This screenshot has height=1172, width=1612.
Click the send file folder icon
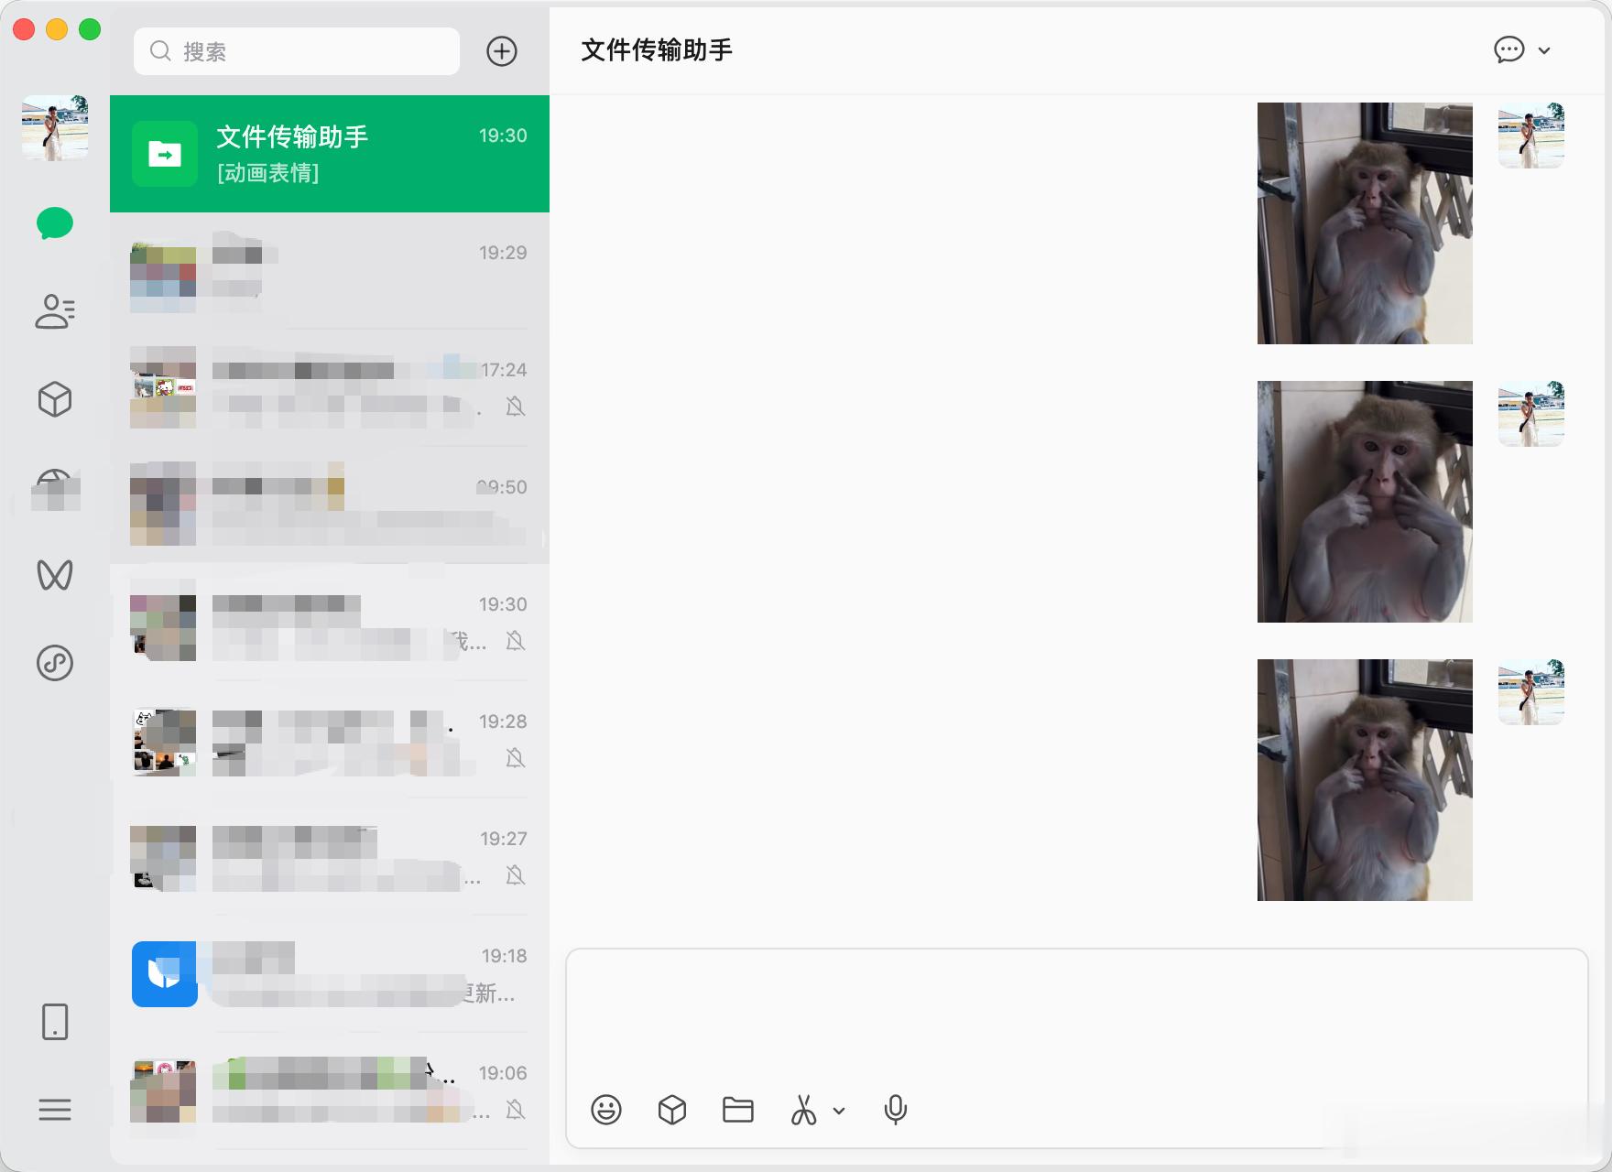pyautogui.click(x=738, y=1110)
